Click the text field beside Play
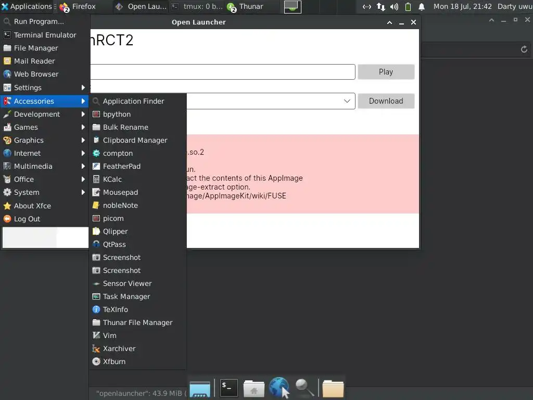 (223, 72)
